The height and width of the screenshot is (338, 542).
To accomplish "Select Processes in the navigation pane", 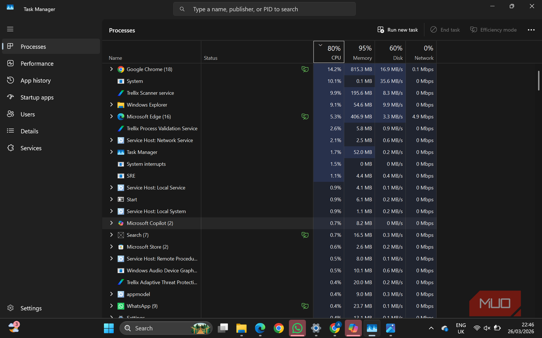I will 33,46.
